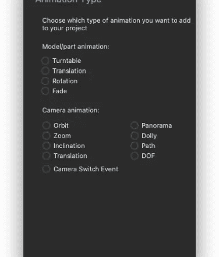
Task: Select the Turntable radio button
Action: point(45,61)
